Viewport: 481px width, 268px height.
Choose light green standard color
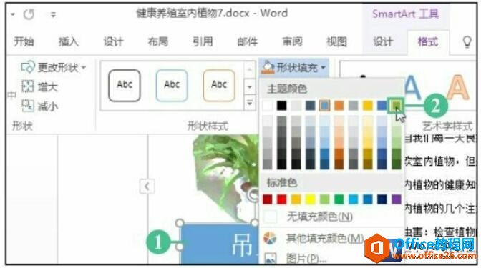[324, 199]
